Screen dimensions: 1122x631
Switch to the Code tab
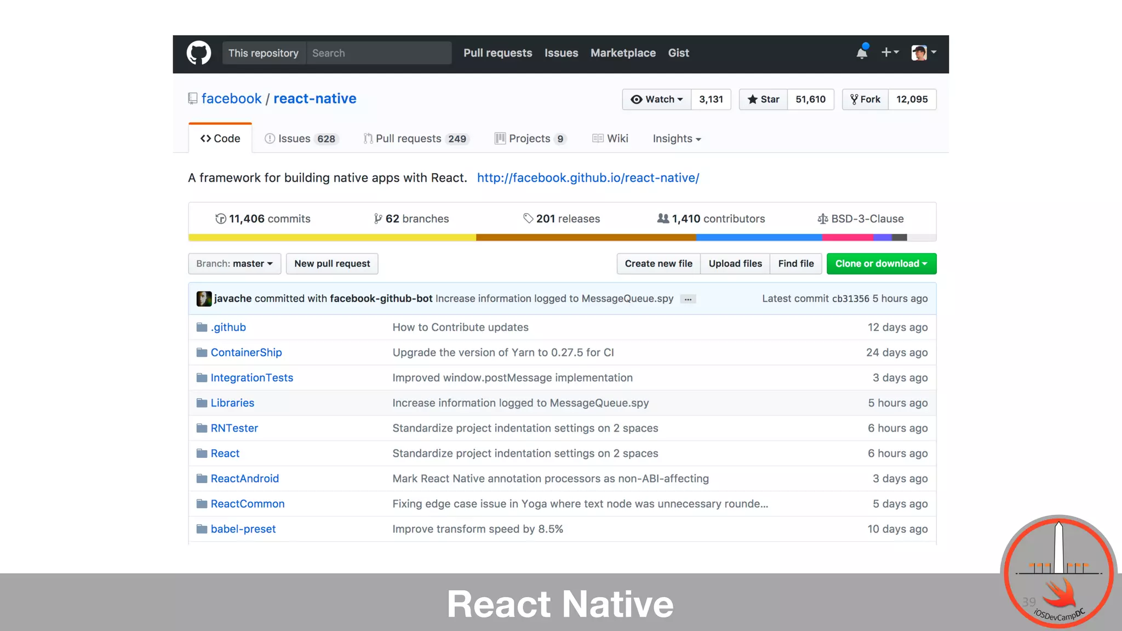pos(220,139)
